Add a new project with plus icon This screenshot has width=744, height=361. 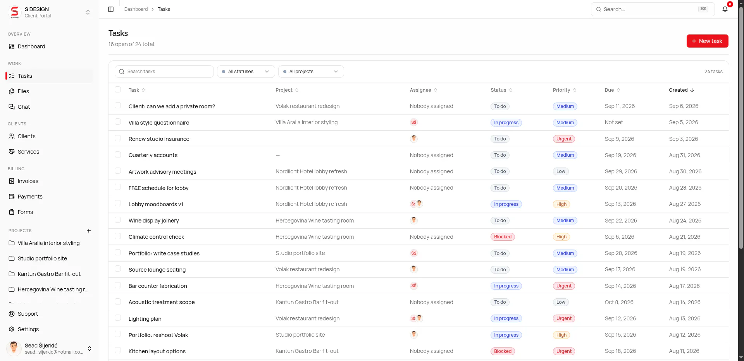coord(89,231)
